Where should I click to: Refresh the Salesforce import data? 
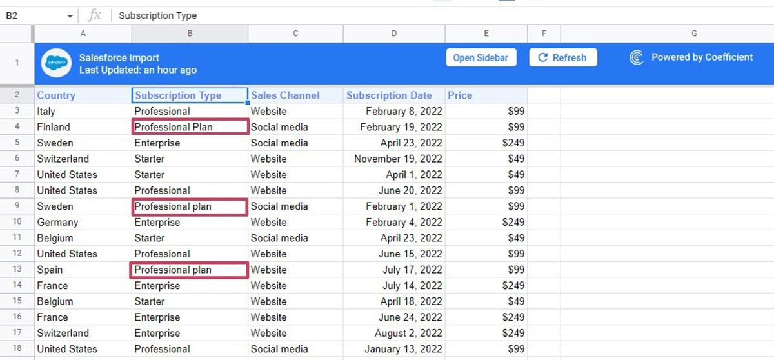click(x=562, y=57)
